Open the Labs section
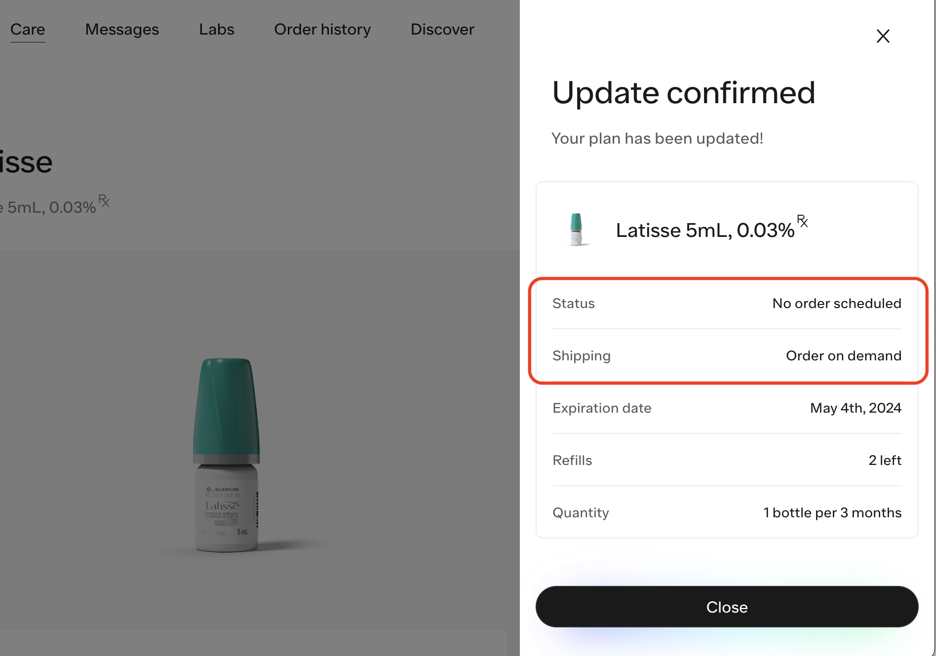 (216, 30)
